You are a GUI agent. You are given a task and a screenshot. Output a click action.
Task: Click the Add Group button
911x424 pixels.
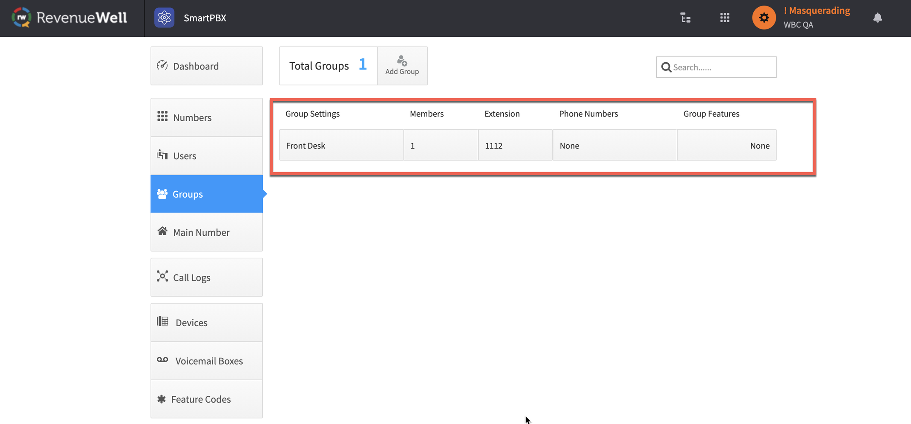click(x=402, y=66)
